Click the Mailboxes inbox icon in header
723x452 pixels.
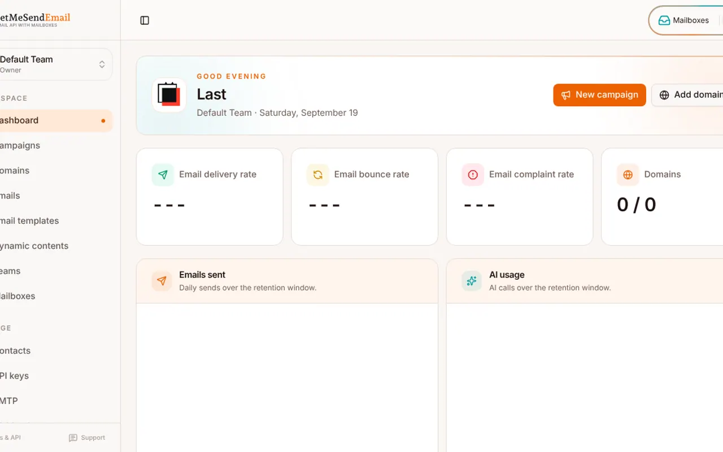[664, 20]
